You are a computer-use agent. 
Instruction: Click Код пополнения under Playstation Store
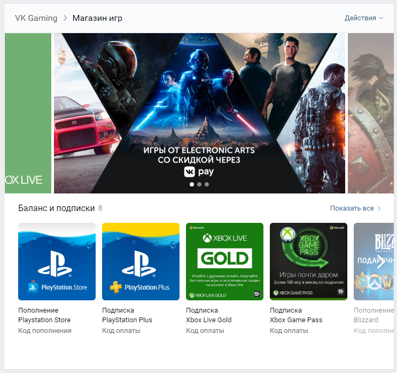pos(45,330)
